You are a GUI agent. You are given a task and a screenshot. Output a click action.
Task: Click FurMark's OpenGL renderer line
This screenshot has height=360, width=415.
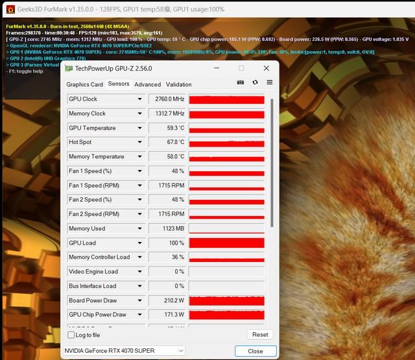click(79, 45)
